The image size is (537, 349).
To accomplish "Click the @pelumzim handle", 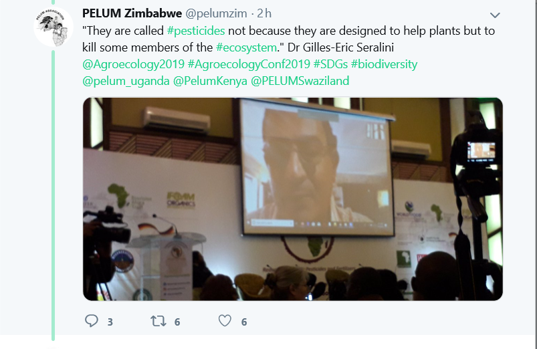I will click(216, 13).
